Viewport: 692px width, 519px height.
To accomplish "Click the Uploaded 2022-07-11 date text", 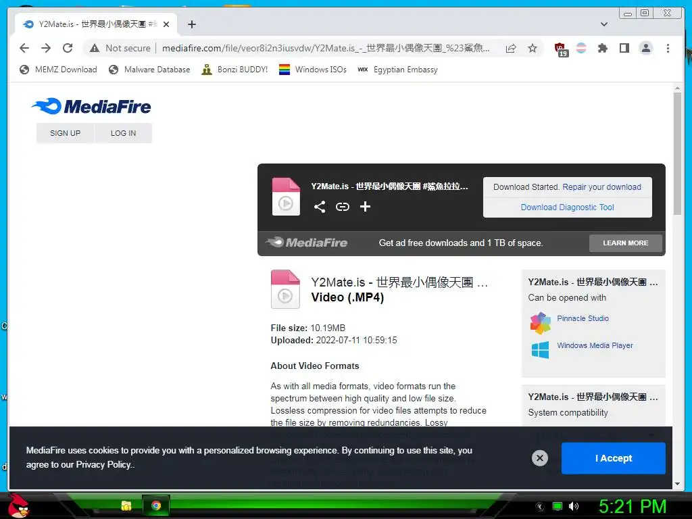I will pyautogui.click(x=334, y=341).
